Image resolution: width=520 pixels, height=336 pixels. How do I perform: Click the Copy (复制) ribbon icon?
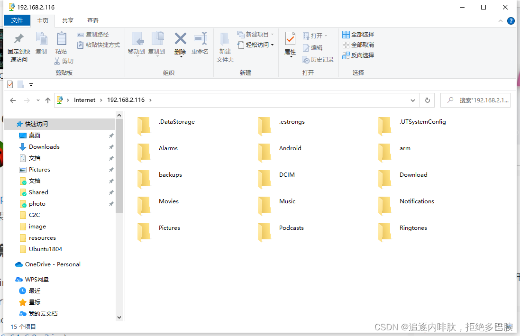coord(41,39)
